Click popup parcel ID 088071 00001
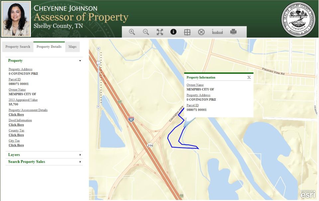The height and width of the screenshot is (201, 319). coord(196,110)
